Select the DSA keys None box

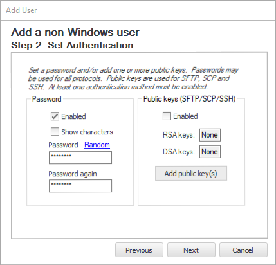point(210,152)
